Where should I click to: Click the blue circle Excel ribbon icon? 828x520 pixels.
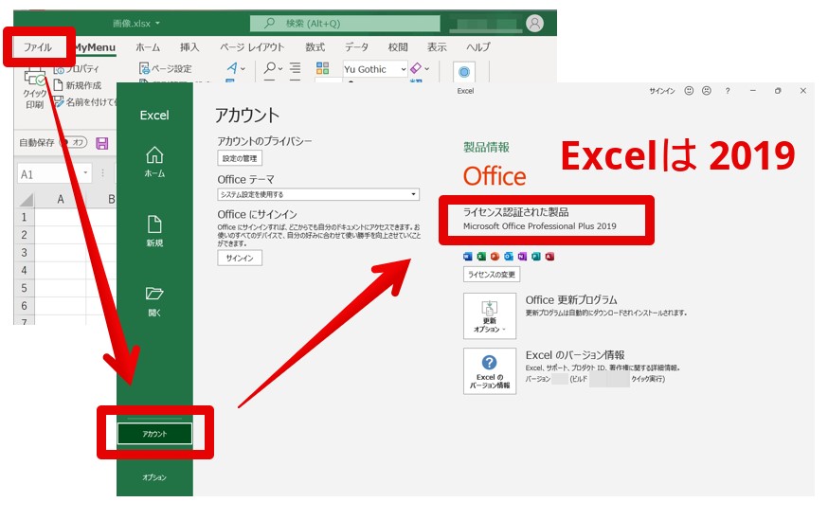click(464, 72)
